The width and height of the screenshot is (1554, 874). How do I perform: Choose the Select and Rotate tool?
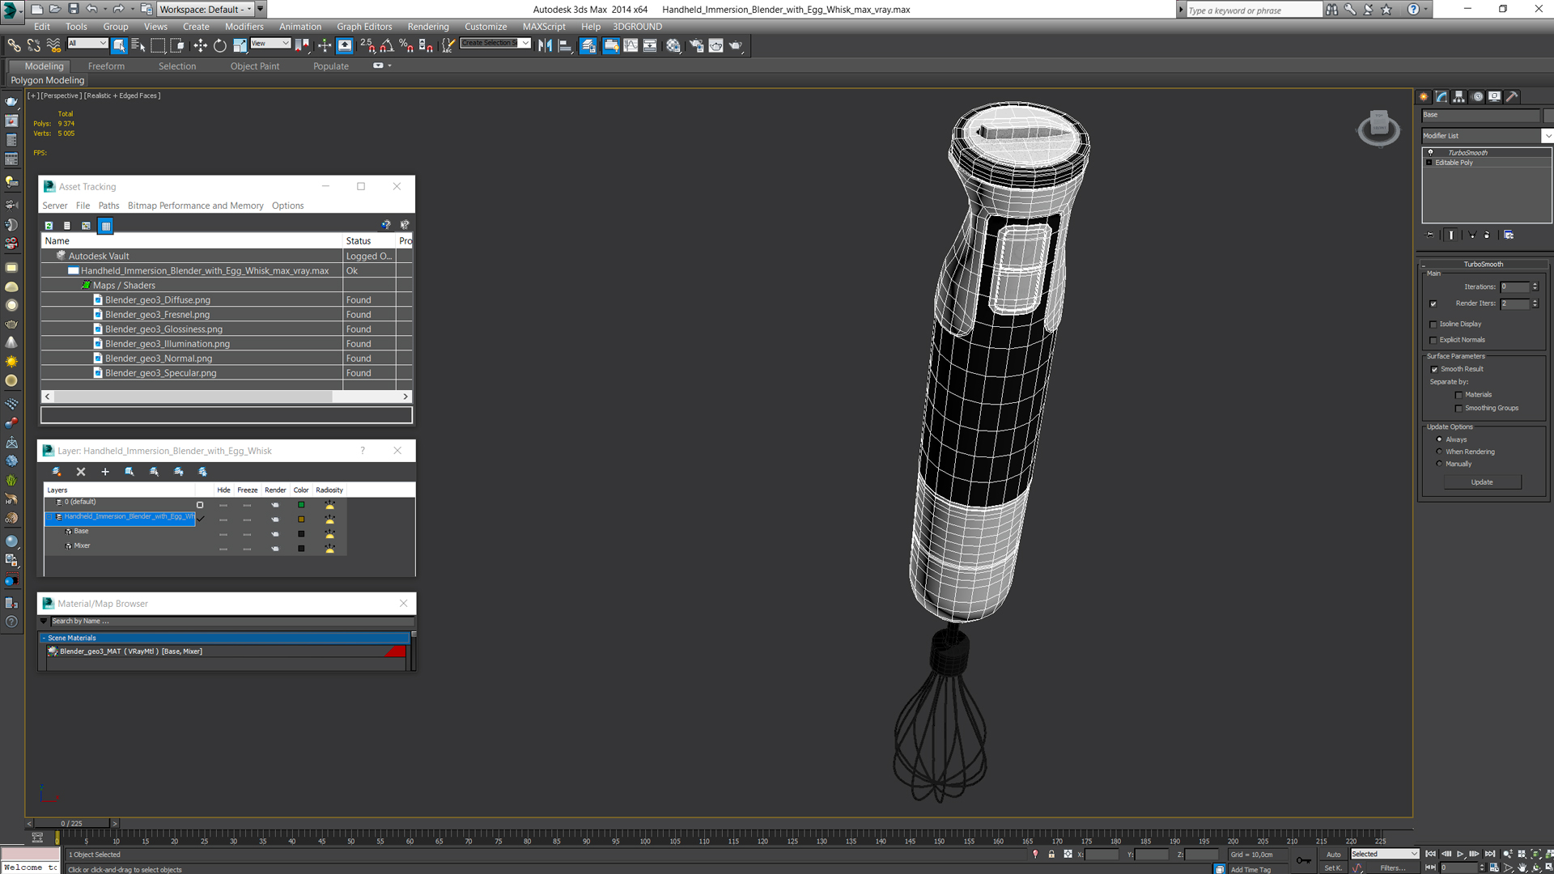coord(219,45)
